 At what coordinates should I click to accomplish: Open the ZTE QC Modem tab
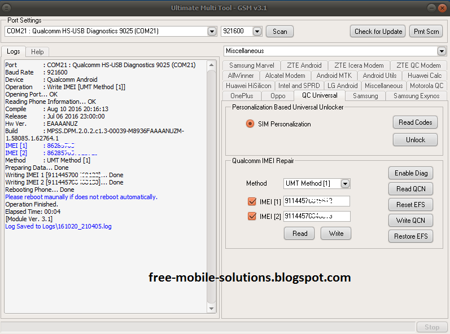click(x=418, y=65)
